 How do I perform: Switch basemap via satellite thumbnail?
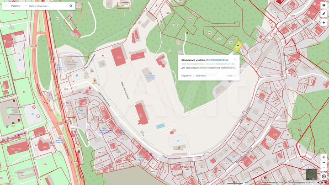tap(311, 174)
